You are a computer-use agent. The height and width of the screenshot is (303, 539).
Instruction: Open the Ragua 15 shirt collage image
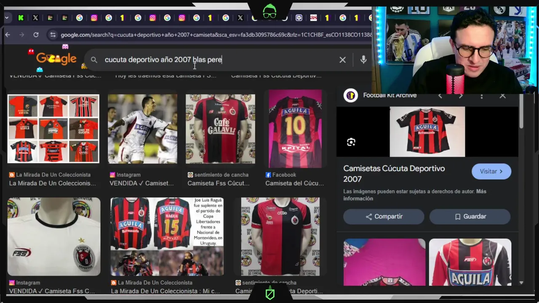(x=167, y=237)
